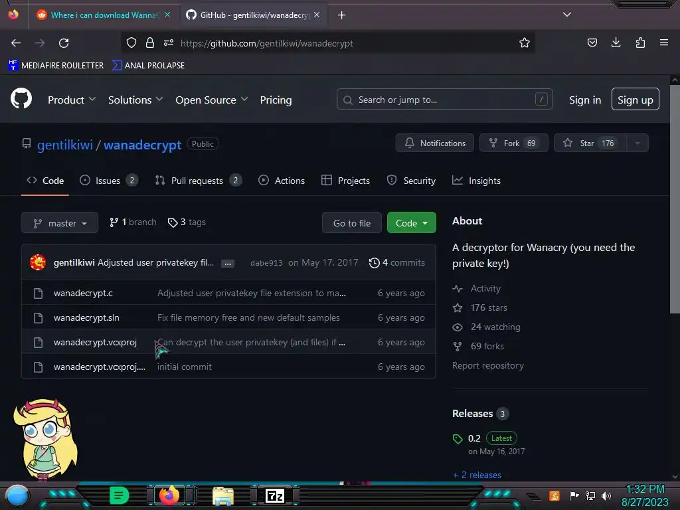Switch to the Code tab

pos(45,181)
